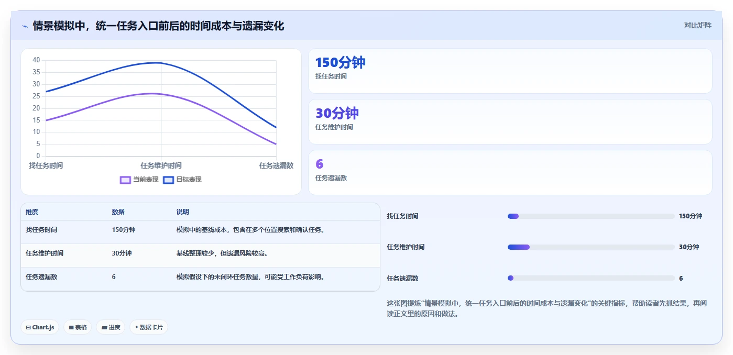Toggle the 目标表现 legend swatch
The height and width of the screenshot is (355, 733).
click(168, 180)
